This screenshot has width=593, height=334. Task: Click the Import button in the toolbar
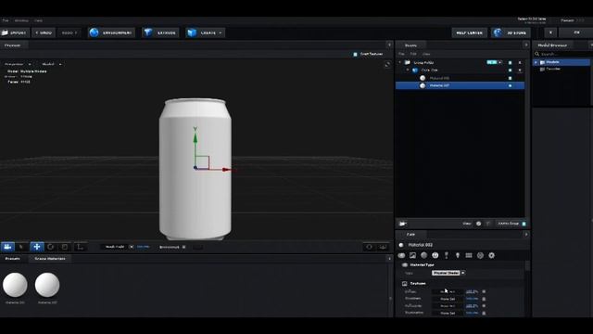pyautogui.click(x=15, y=33)
